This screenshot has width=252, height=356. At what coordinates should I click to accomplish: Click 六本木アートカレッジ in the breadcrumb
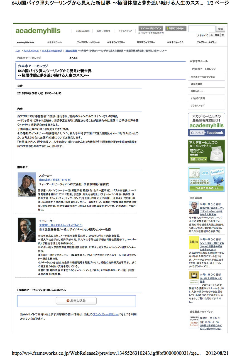52,51
